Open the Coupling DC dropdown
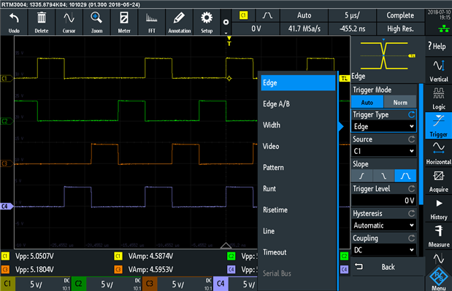Image resolution: width=452 pixels, height=291 pixels. 383,250
